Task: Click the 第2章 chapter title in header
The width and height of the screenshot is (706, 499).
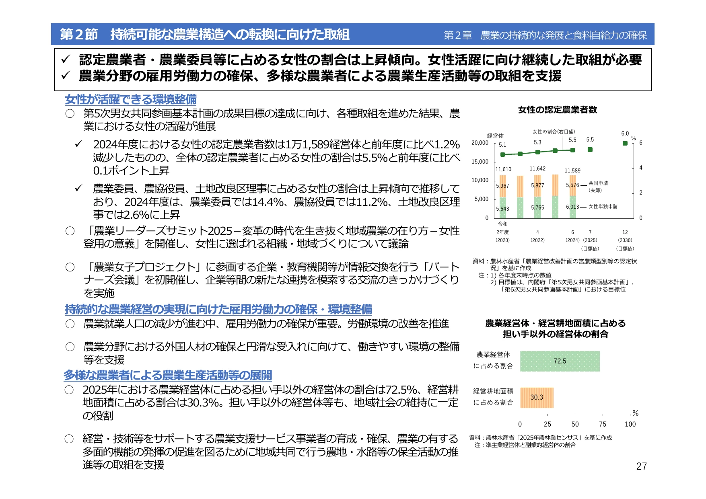Action: click(x=545, y=35)
